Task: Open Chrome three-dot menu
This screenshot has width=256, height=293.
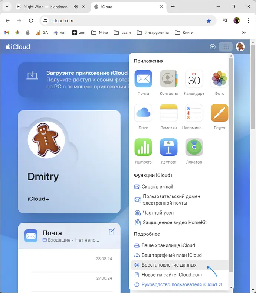Action: (248, 20)
